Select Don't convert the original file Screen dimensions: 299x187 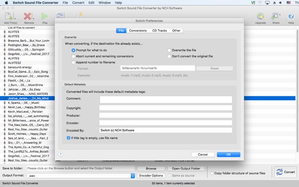pyautogui.click(x=169, y=56)
